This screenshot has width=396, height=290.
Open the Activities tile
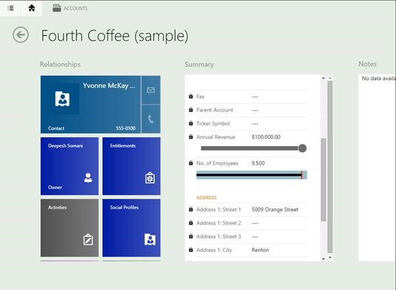pyautogui.click(x=69, y=227)
